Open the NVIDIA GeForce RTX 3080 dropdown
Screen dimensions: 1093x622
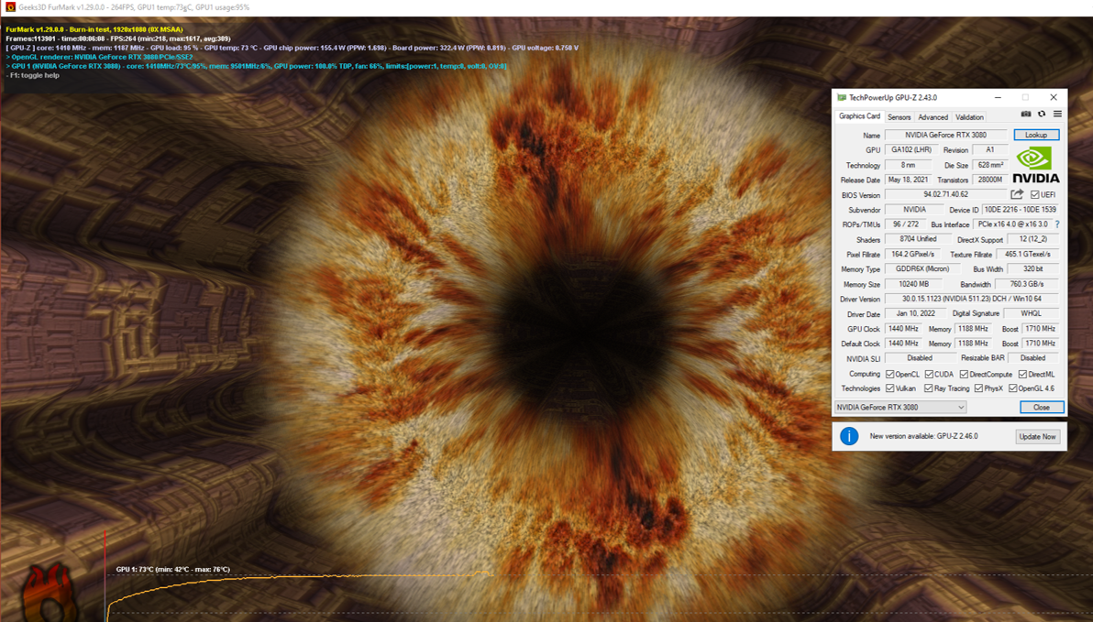coord(900,407)
